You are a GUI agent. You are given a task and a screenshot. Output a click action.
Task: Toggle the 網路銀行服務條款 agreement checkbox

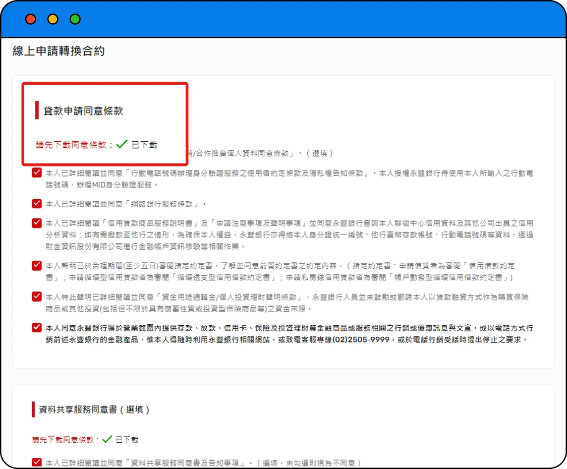(x=36, y=203)
